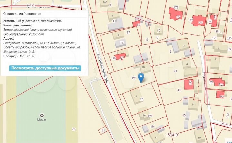Click the small parcel labeled 29
The image size is (232, 143).
103,130
